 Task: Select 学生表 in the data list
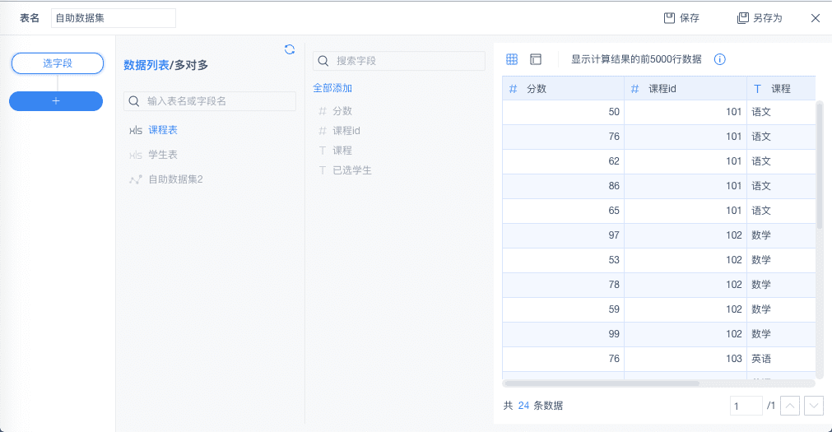pos(163,155)
